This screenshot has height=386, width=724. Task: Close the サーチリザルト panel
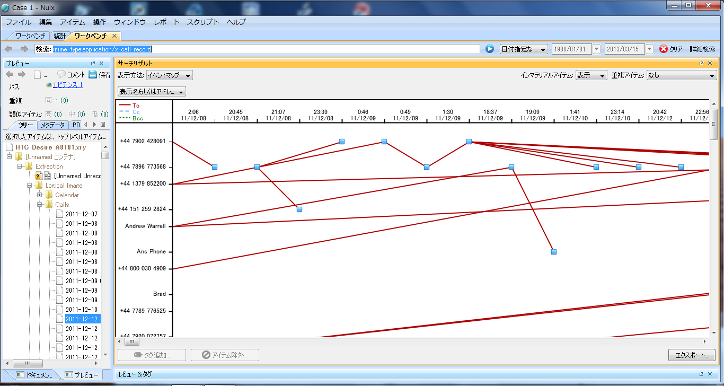coord(711,63)
